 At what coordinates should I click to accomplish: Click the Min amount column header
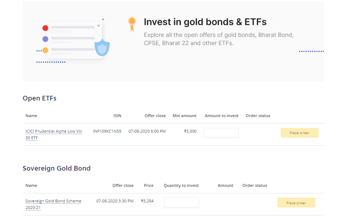coord(184,116)
